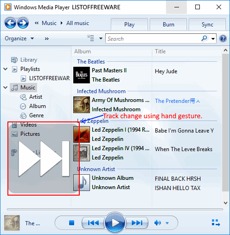Click the round Play button
The image size is (230, 235).
pyautogui.click(x=115, y=223)
